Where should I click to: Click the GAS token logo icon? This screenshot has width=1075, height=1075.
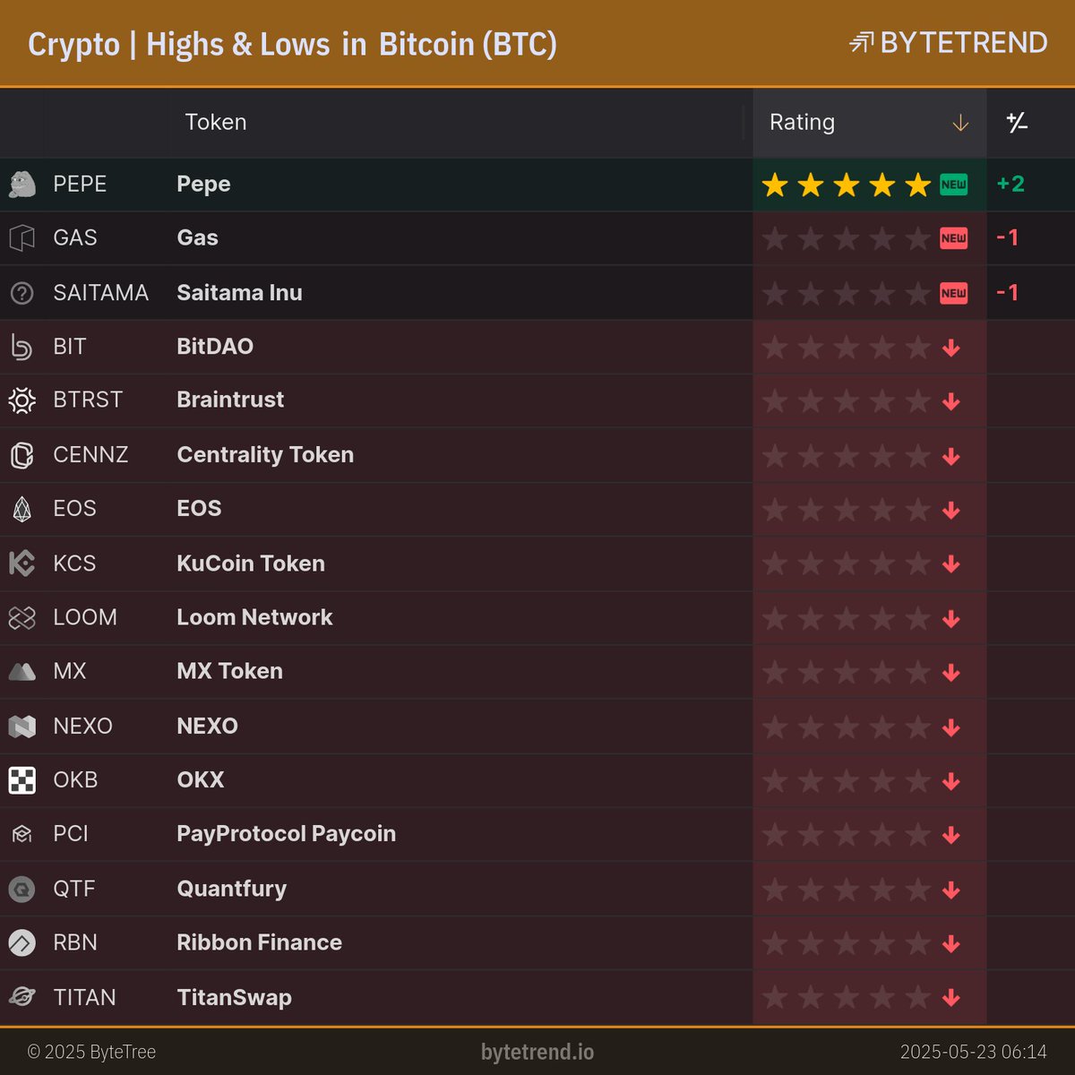22,238
